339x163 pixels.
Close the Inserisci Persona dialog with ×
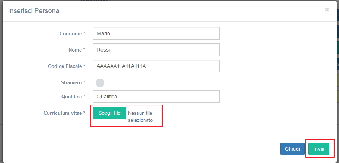point(327,10)
